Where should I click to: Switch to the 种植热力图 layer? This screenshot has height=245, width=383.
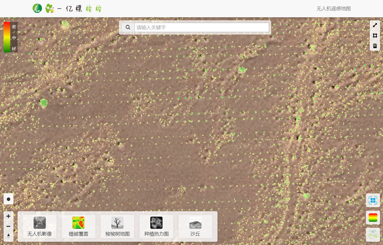157,226
